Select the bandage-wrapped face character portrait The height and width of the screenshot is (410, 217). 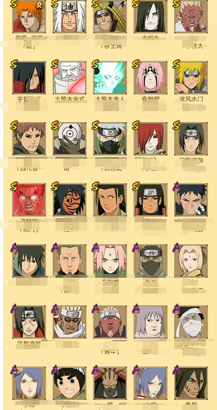pyautogui.click(x=191, y=322)
